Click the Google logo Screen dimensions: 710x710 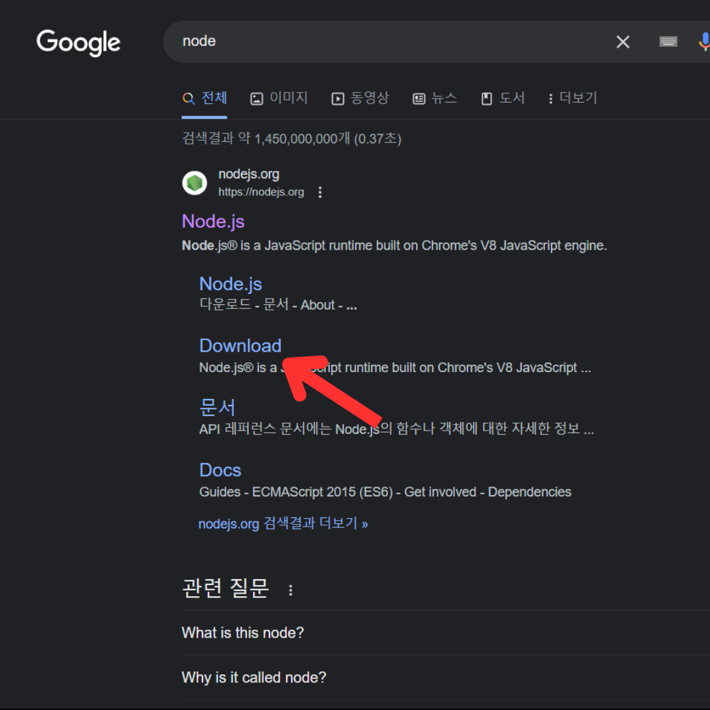(78, 43)
